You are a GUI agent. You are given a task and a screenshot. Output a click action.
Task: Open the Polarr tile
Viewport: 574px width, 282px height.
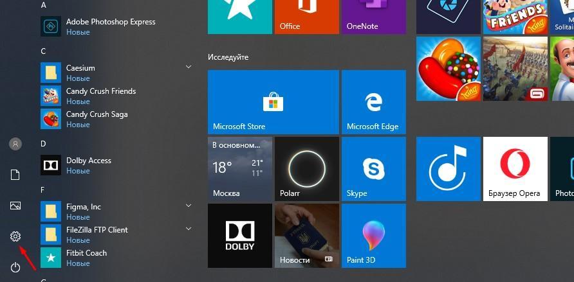point(307,169)
